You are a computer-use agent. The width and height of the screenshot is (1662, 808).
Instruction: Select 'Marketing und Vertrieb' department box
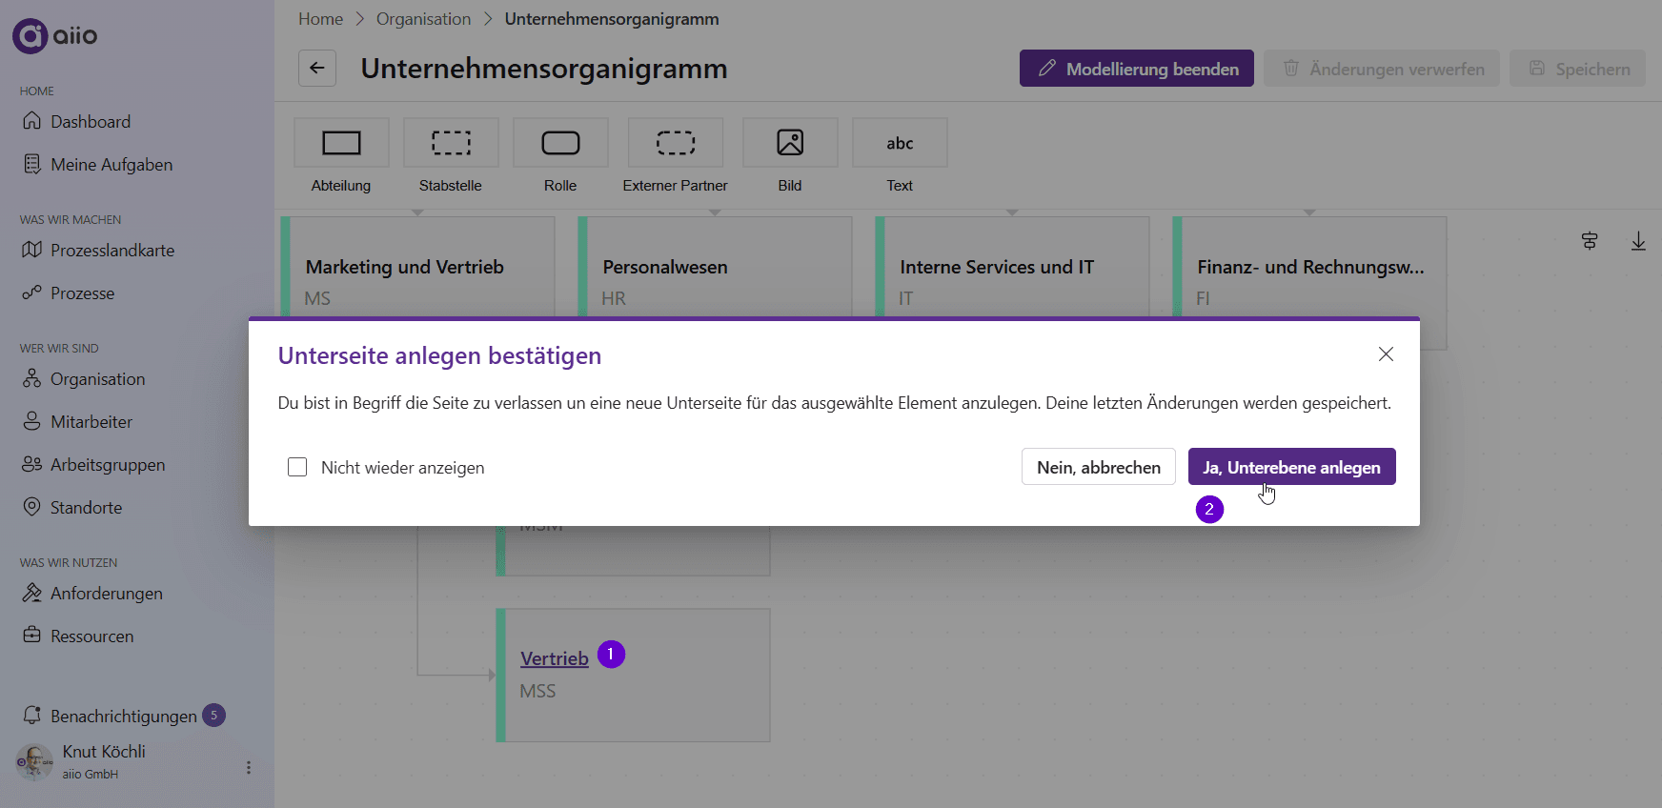pyautogui.click(x=418, y=267)
